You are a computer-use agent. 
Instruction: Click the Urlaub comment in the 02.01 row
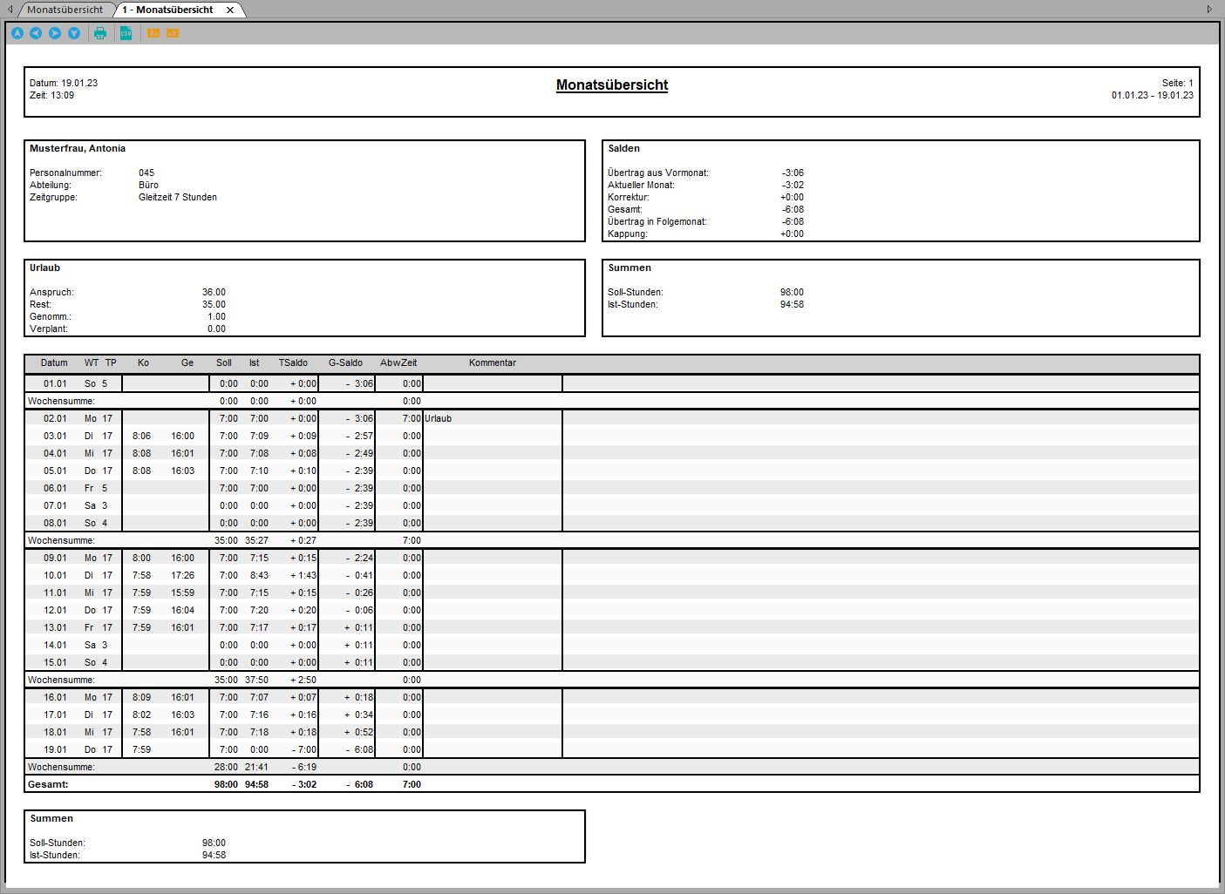coord(438,418)
